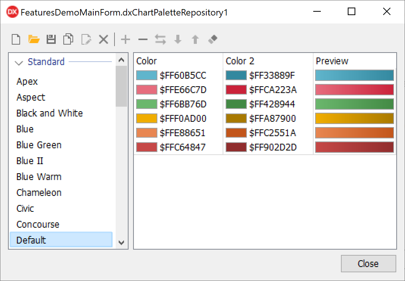Pick the $FFCA223A swatch in Color 2

coord(236,90)
